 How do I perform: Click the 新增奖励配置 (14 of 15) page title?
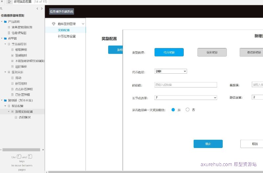click(30, 2)
